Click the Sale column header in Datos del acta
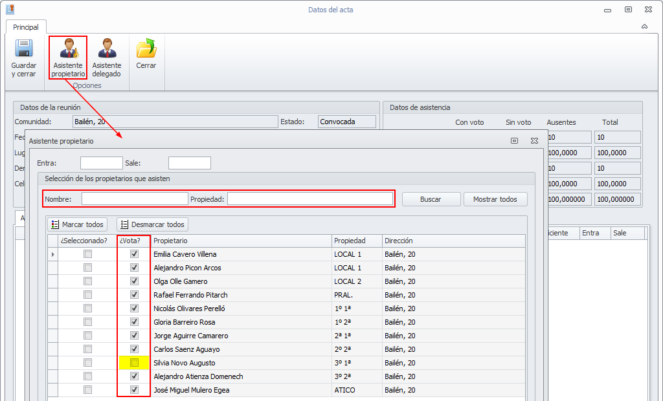 point(628,233)
